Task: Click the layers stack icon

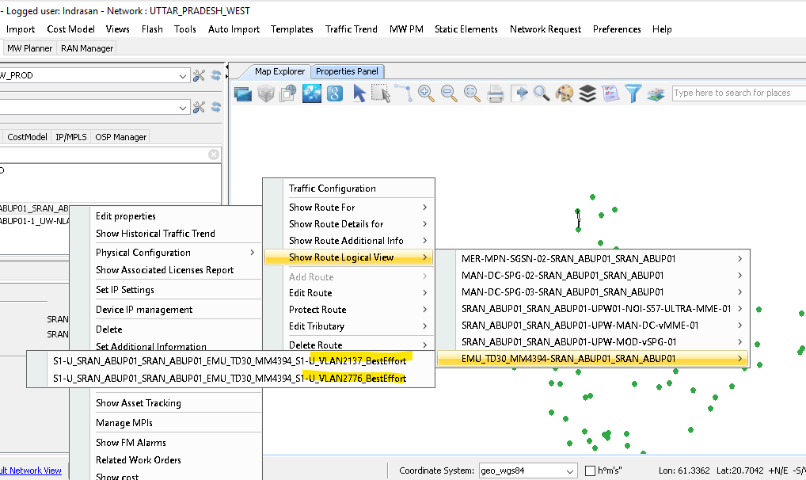Action: point(587,93)
